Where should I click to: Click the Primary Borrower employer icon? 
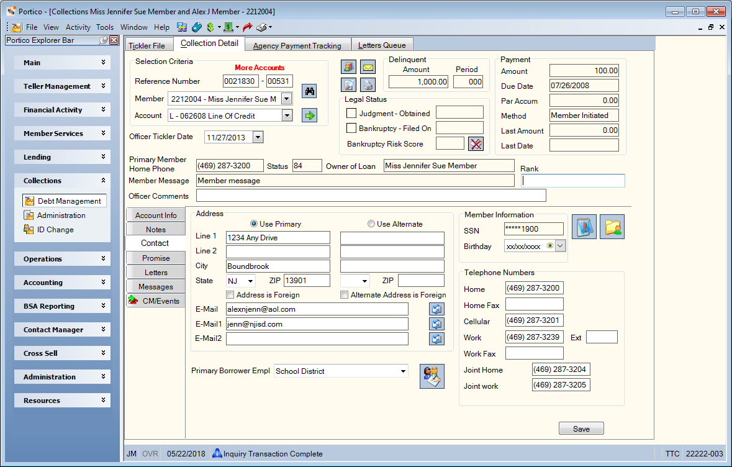(x=432, y=376)
